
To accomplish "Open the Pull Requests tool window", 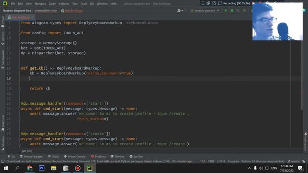I will (3, 60).
